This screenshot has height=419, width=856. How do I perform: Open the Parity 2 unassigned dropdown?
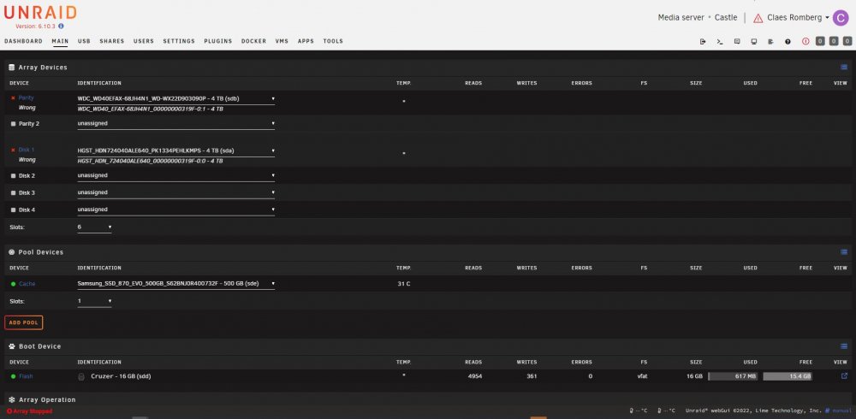175,124
